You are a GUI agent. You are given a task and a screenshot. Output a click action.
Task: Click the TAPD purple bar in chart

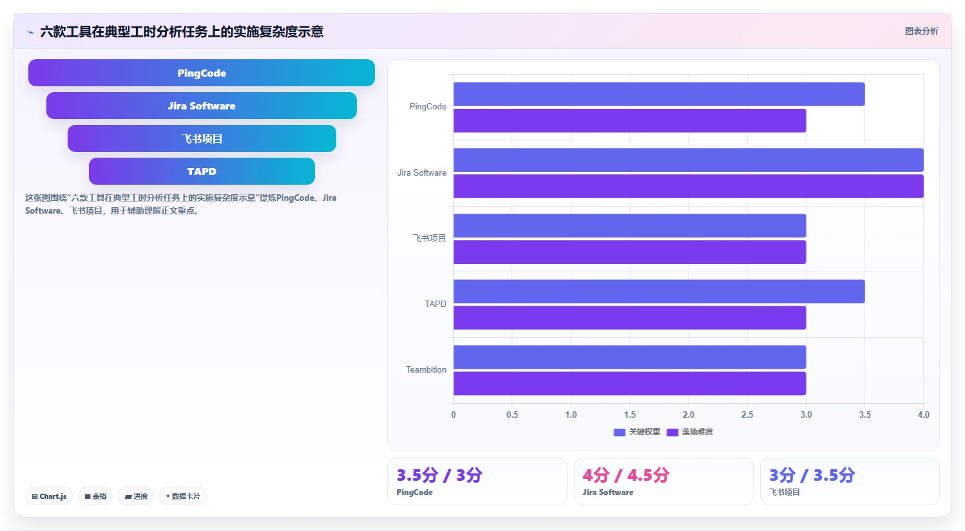pyautogui.click(x=630, y=317)
